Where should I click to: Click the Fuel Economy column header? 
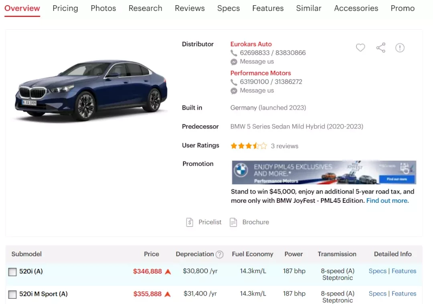pos(253,254)
